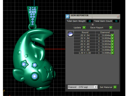The width and height of the screenshot is (128, 96).
Task: Click the 0.006tw weight cell
Action: pos(106,50)
